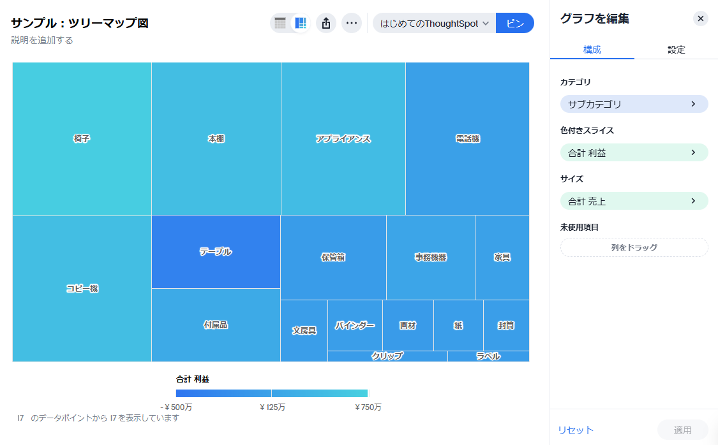Click the 列をドラッグ drop area
The width and height of the screenshot is (718, 445).
coord(634,247)
